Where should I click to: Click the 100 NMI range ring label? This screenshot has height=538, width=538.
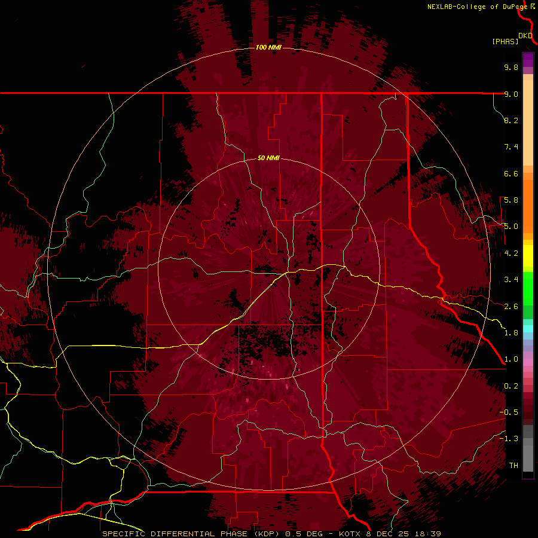[x=268, y=47]
